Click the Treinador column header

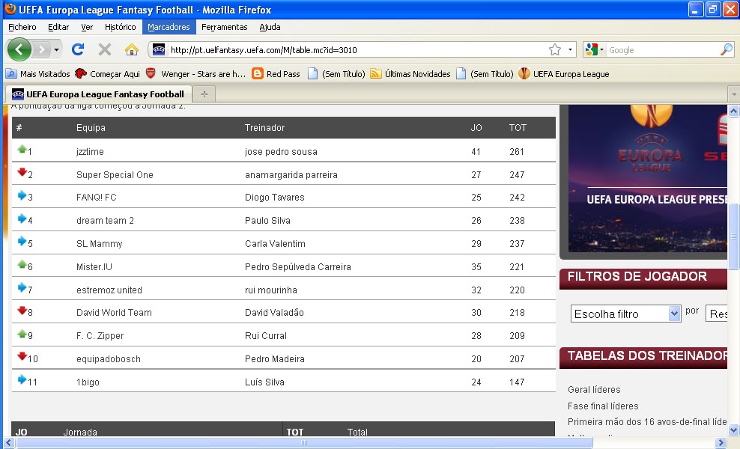264,128
